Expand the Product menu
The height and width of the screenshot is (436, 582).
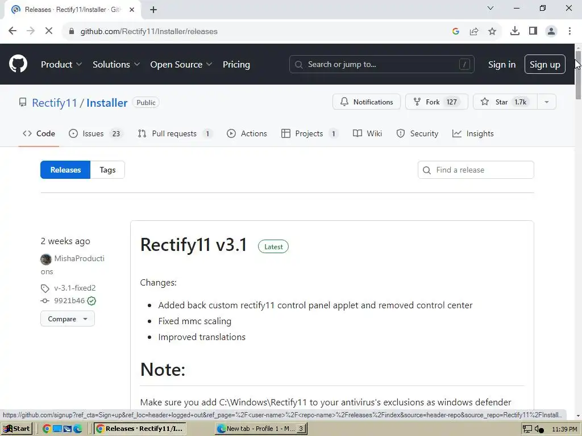(61, 64)
